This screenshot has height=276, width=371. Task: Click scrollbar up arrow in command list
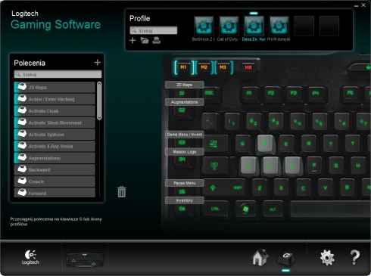(99, 83)
